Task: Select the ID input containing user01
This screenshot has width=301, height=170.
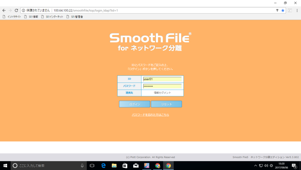Action: [162, 79]
